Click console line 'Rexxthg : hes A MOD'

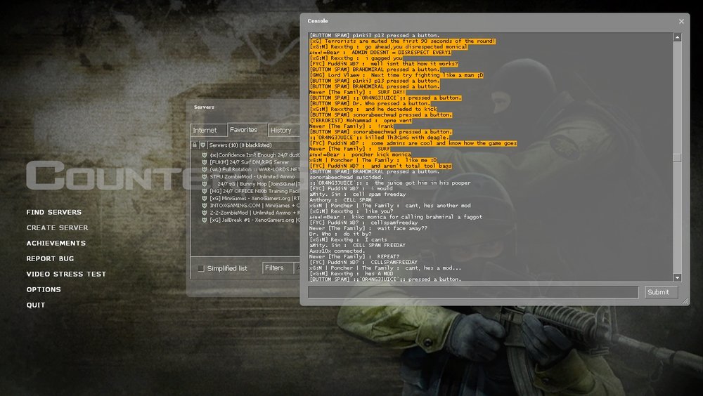pos(351,274)
